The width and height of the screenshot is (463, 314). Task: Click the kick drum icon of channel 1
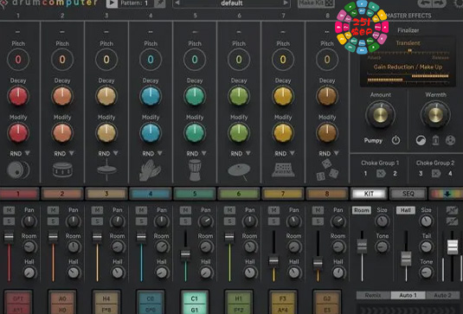(x=18, y=170)
